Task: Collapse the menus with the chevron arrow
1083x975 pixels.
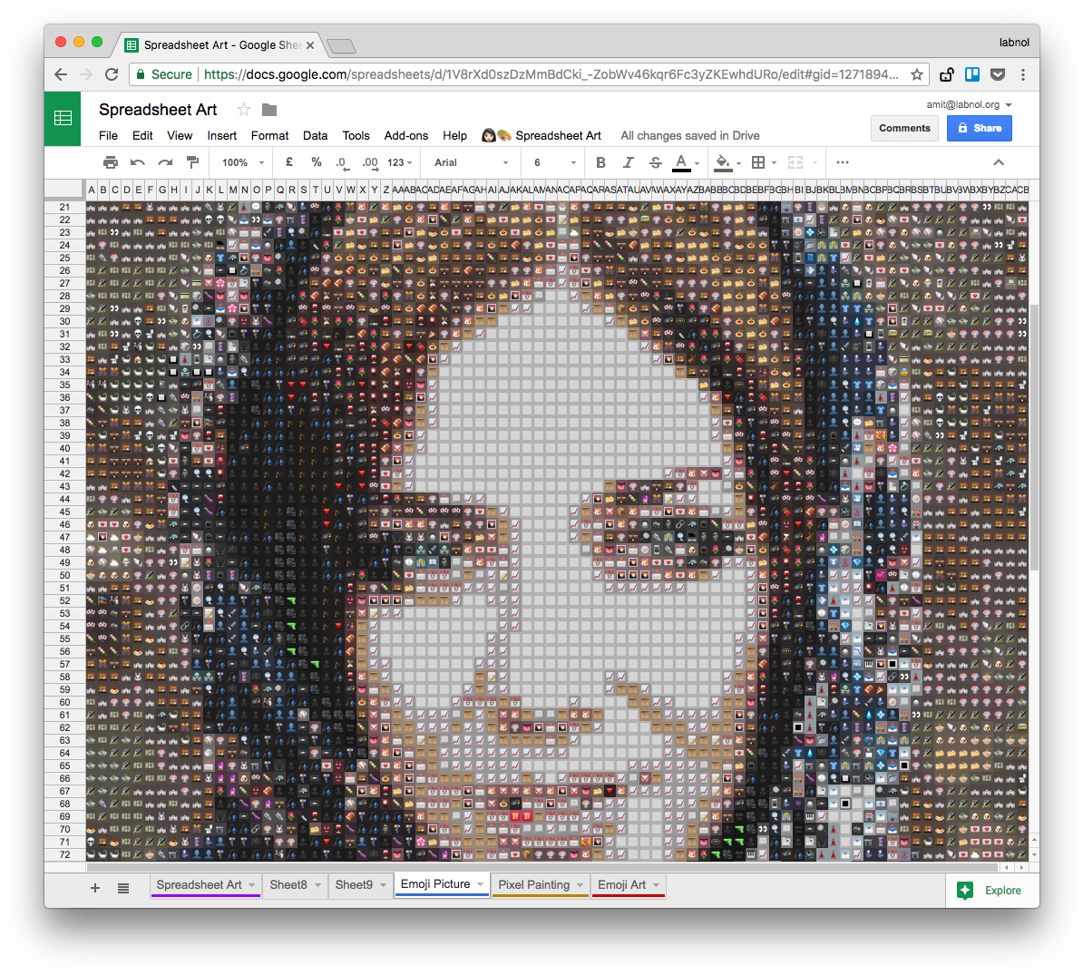Action: tap(999, 162)
